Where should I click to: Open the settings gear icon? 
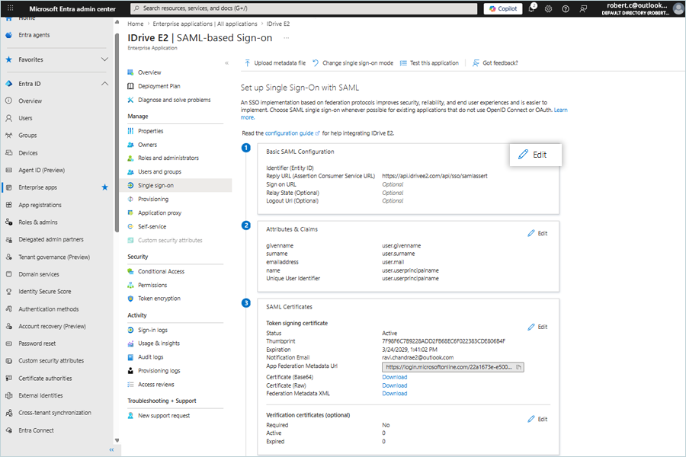tap(548, 8)
